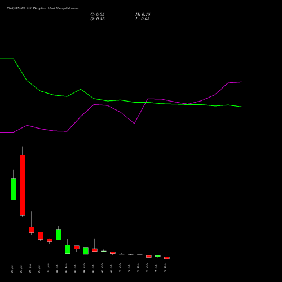Screen dimensions: 282x282
Task: Click the low value 'L: 0.05'
Action: coord(143,19)
